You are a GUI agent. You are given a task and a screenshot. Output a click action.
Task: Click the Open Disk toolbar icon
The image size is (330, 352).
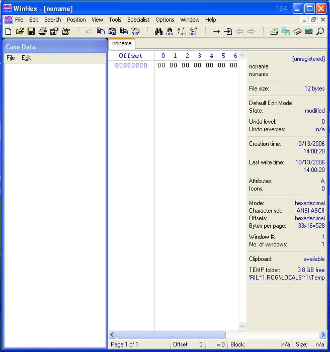(274, 31)
